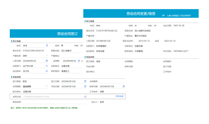209x124 pixels.
Task: Click the lookup icon for 岗位职务 技术员
Action: [x=47, y=71]
